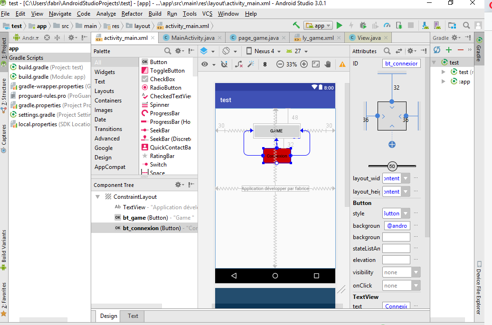Viewport: 492px width, 325px height.
Task: Open the visibility dropdown in Attributes
Action: click(x=416, y=272)
